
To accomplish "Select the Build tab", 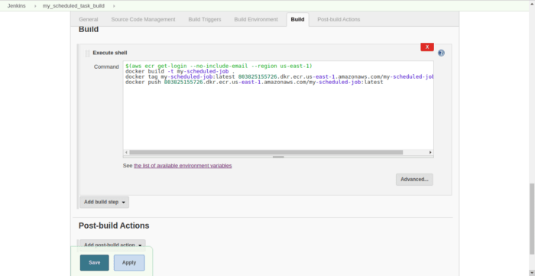I will [297, 19].
